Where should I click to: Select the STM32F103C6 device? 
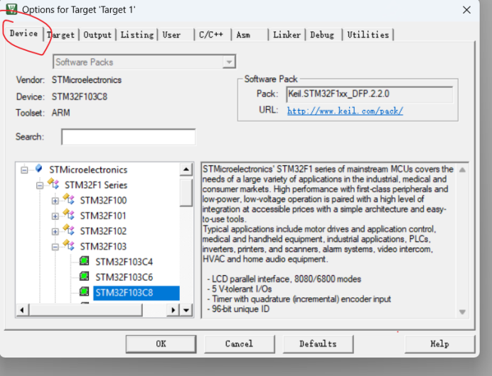pos(124,277)
